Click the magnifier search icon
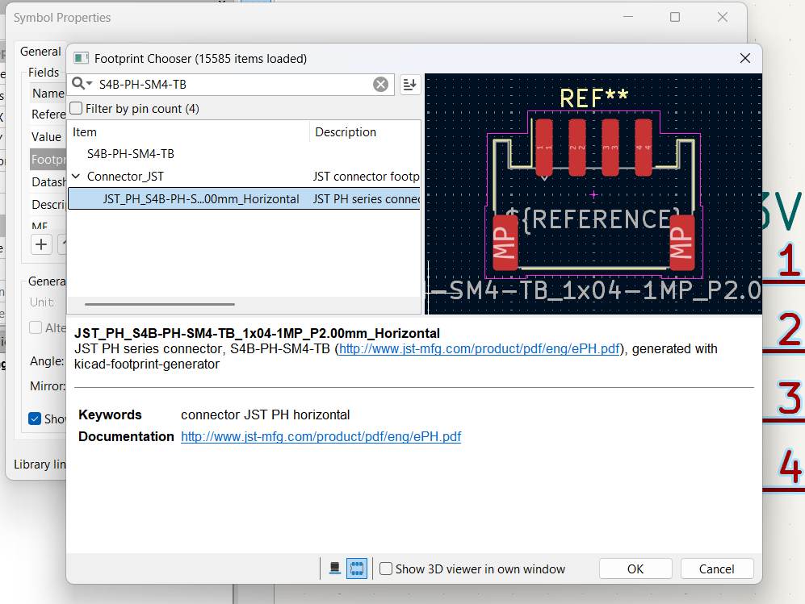 click(x=78, y=83)
